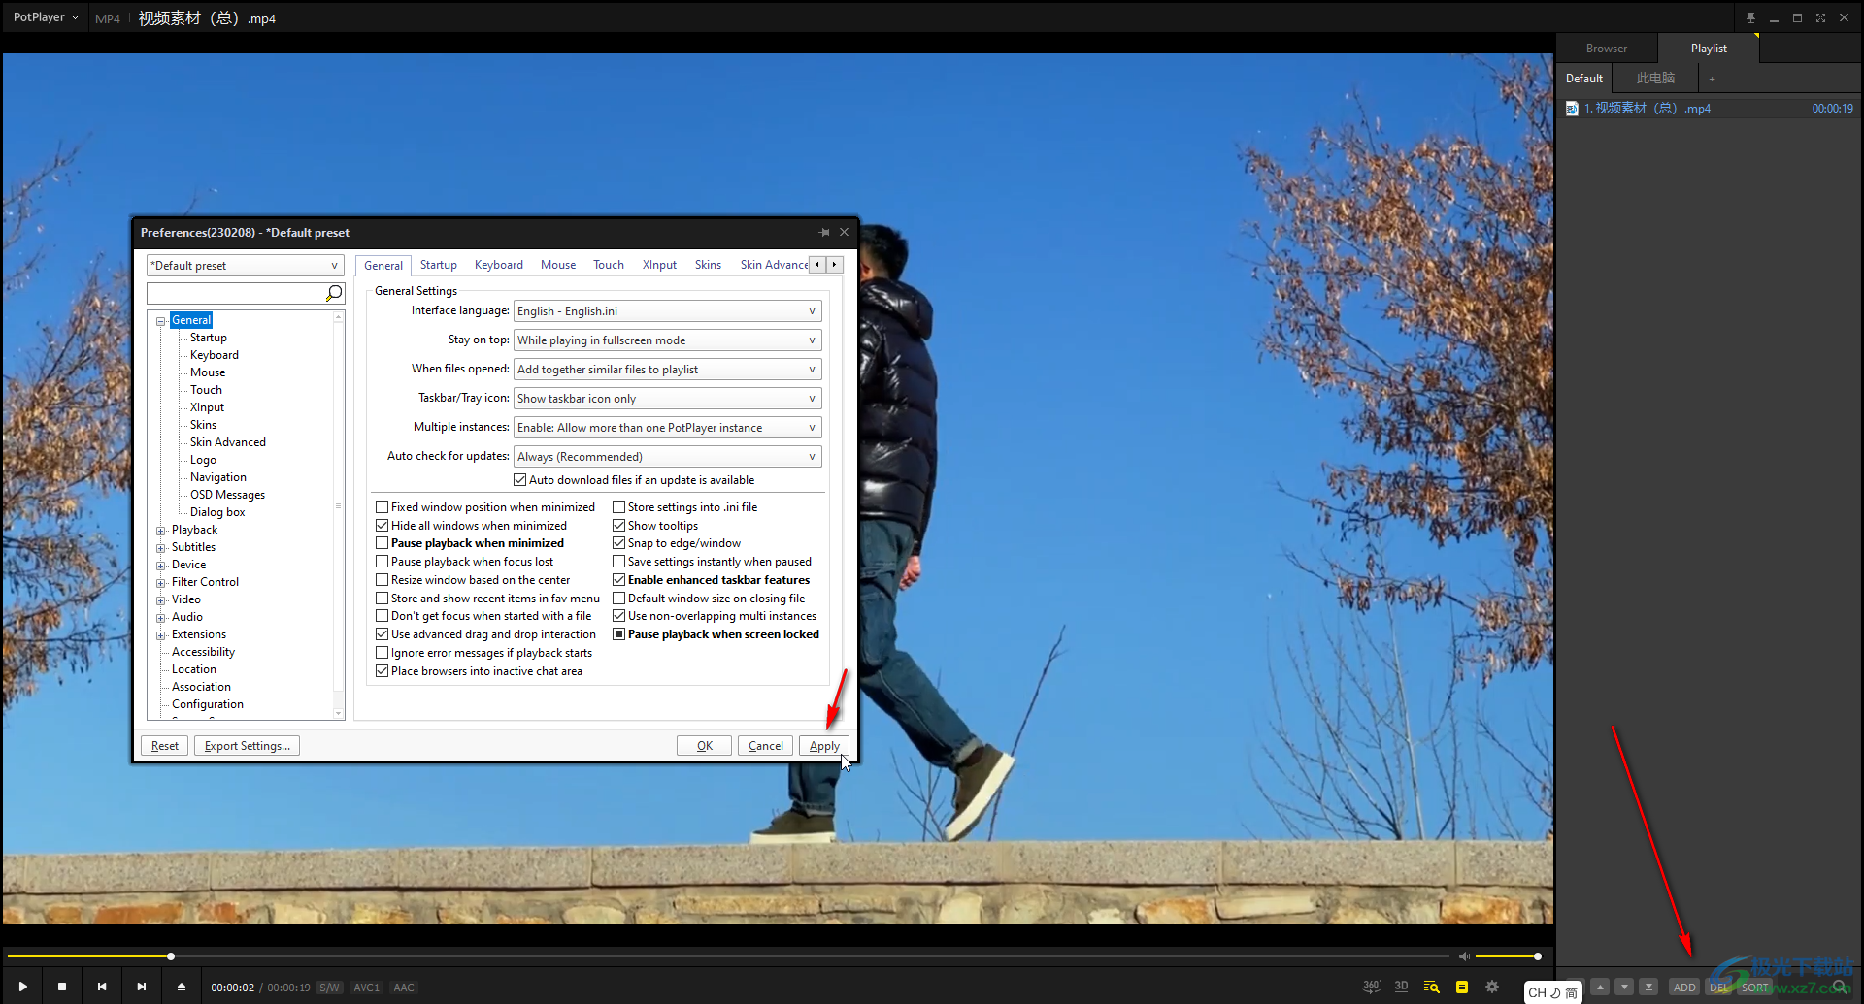Viewport: 1864px width, 1004px height.
Task: Expand the Playback tree node
Action: coord(161,531)
